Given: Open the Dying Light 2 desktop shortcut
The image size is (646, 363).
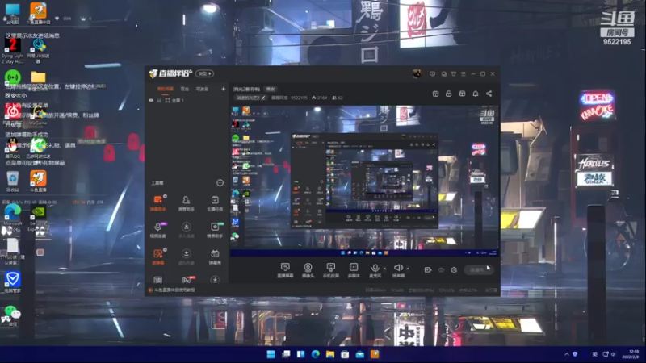Looking at the screenshot, I should click(x=12, y=51).
